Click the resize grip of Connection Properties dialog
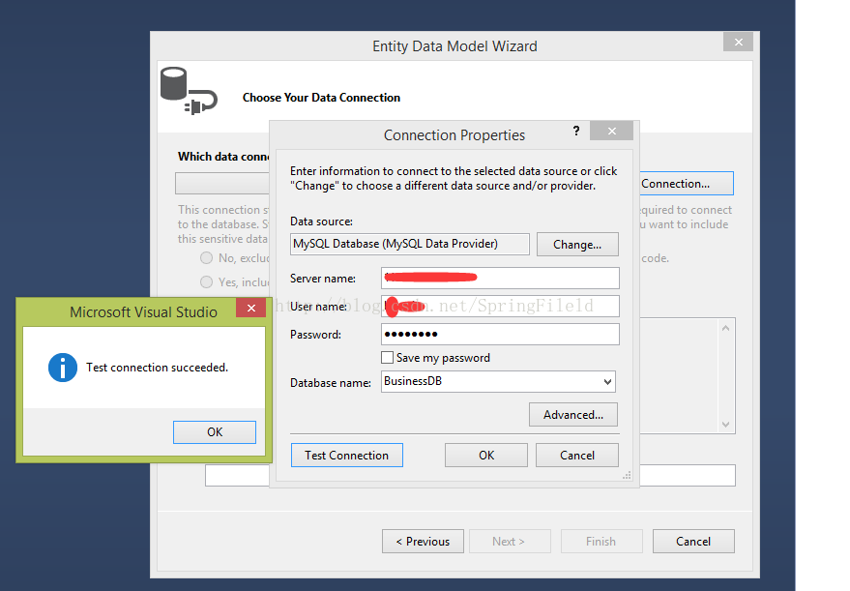 (x=627, y=475)
